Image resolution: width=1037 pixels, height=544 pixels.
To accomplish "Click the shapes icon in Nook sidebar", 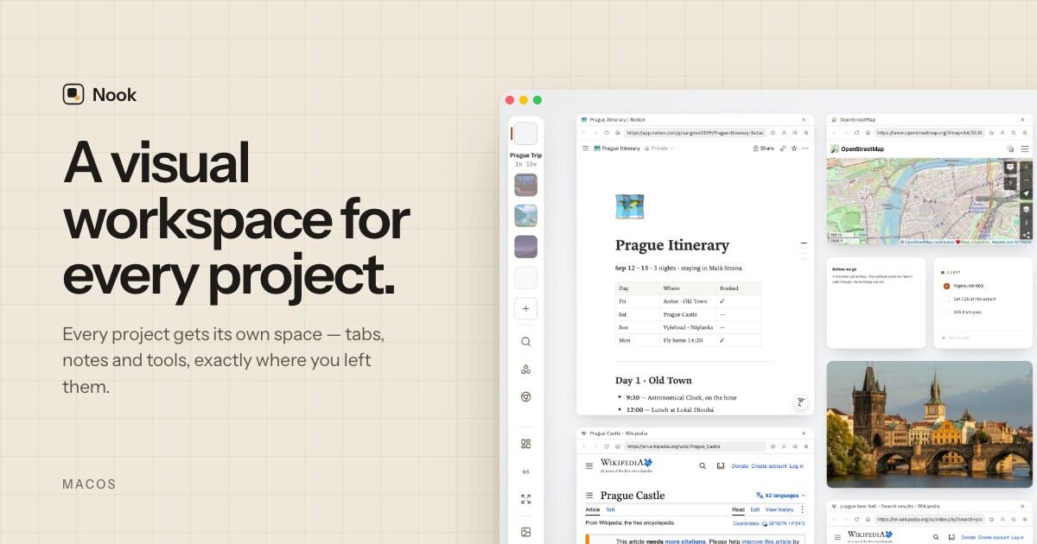I will [x=525, y=370].
